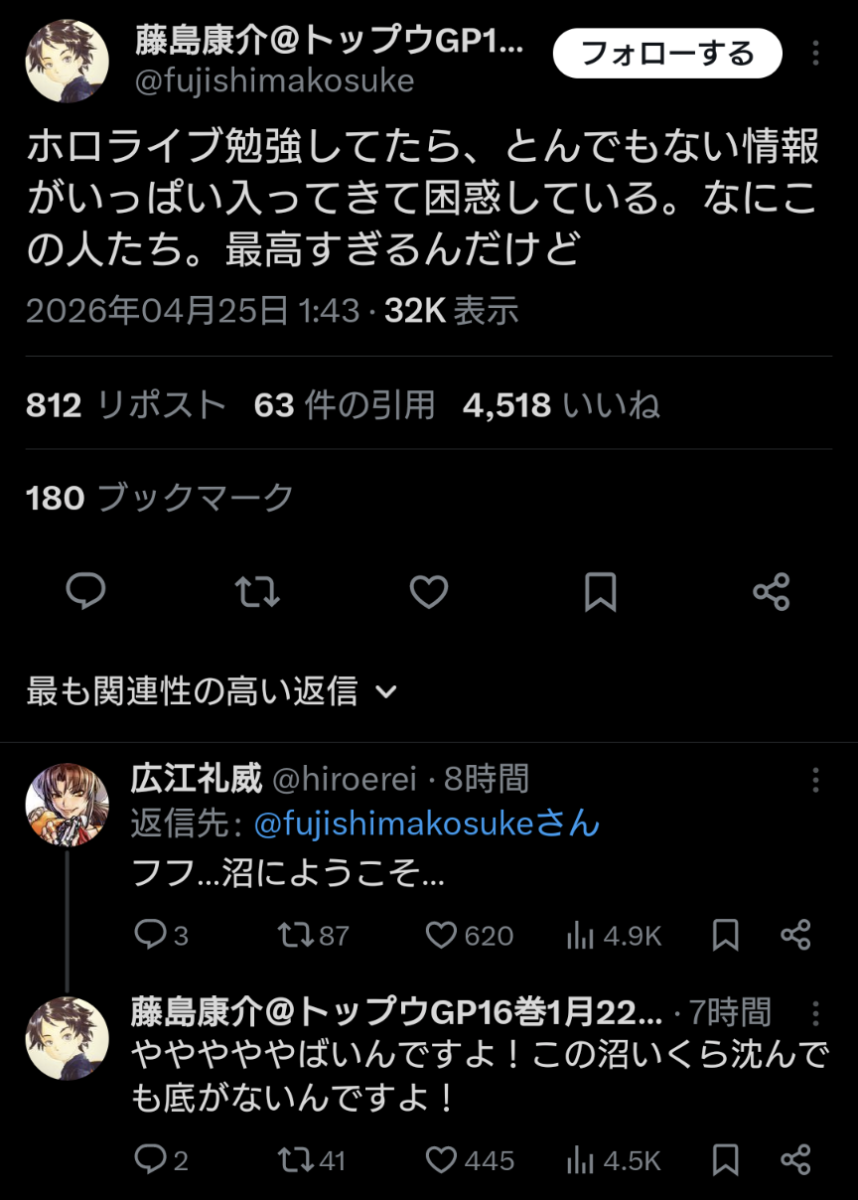Reply to the main post via speech bubble icon
The image size is (858, 1200).
click(86, 592)
